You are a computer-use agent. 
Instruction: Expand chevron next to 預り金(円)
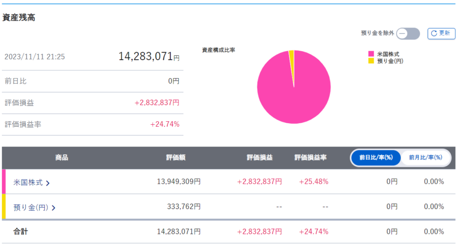pyautogui.click(x=53, y=207)
